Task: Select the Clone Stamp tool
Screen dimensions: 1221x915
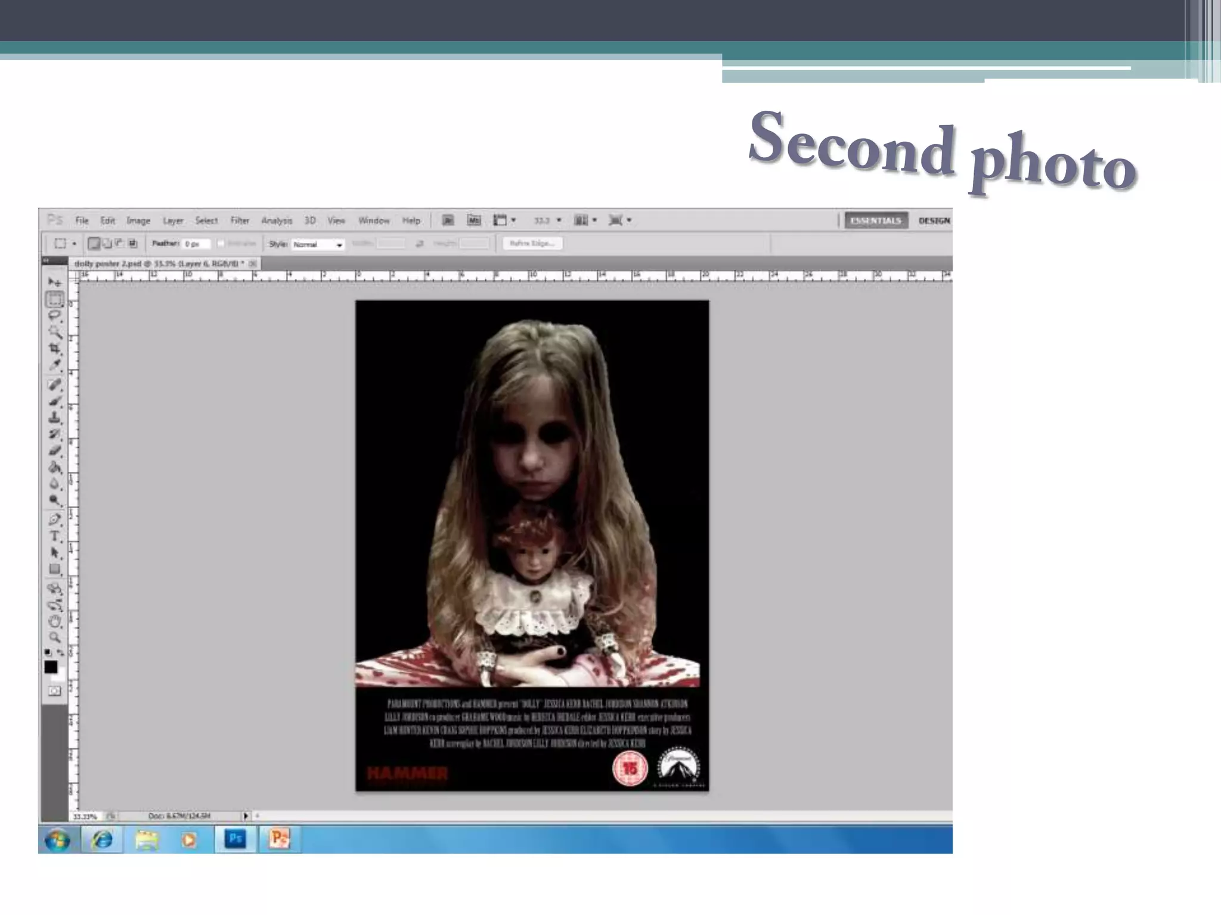Action: (55, 418)
